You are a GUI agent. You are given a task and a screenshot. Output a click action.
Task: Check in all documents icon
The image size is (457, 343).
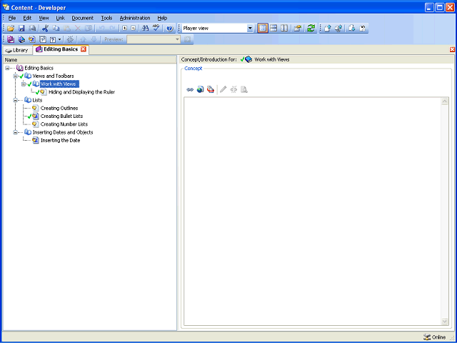click(x=338, y=29)
